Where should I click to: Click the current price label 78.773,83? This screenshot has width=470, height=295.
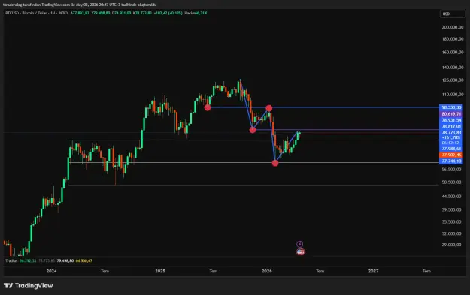pyautogui.click(x=451, y=132)
